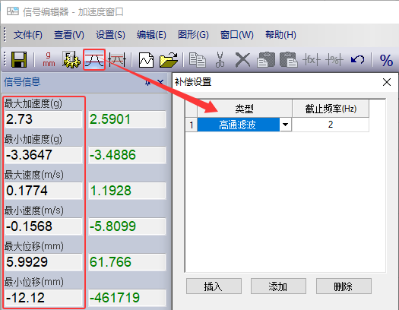Close the 补偿设置 dialog

click(x=387, y=82)
